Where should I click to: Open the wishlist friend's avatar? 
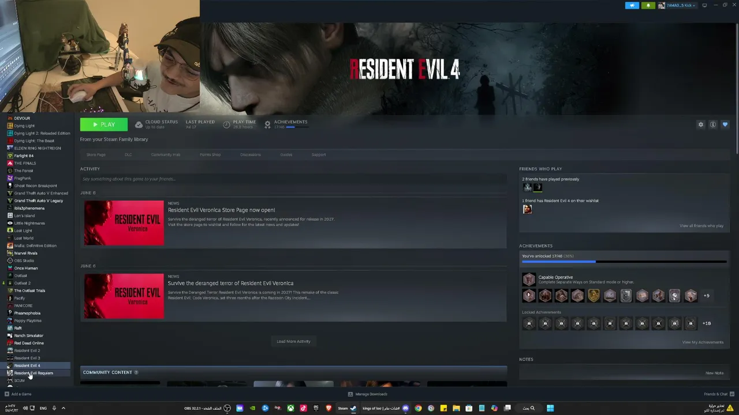[527, 209]
